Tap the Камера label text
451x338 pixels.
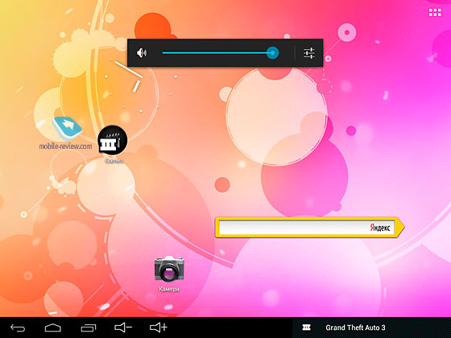click(x=169, y=289)
